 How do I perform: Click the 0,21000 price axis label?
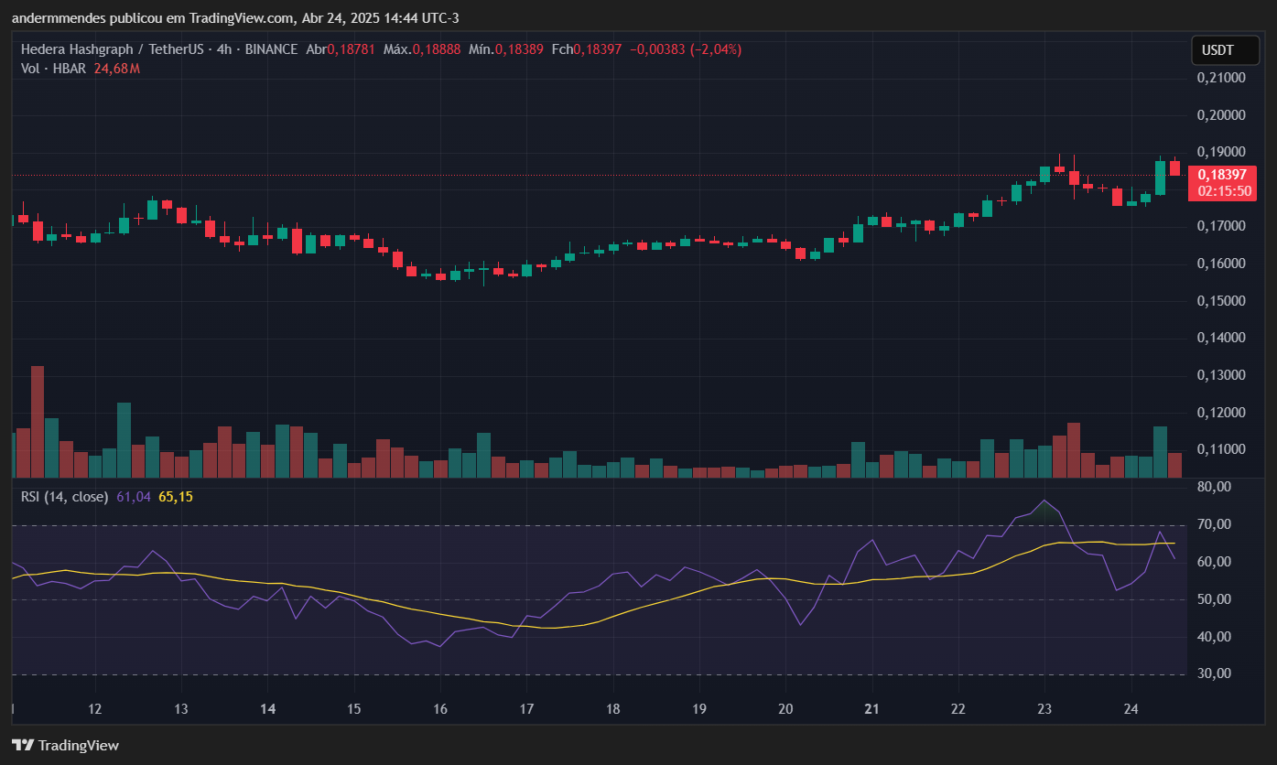[1221, 78]
